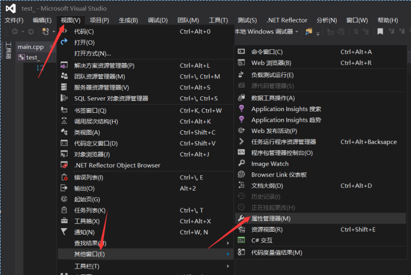The image size is (411, 275).
Task: Click the SQL Server 对象资源管理器 icon
Action: point(64,98)
